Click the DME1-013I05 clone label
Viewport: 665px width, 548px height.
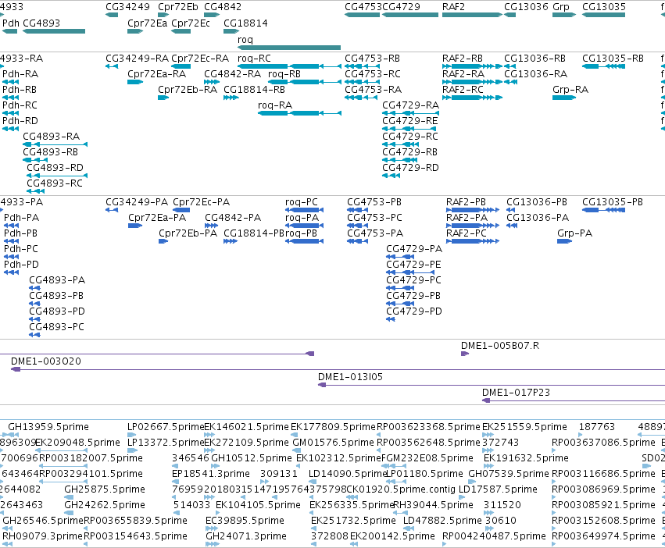click(x=350, y=377)
